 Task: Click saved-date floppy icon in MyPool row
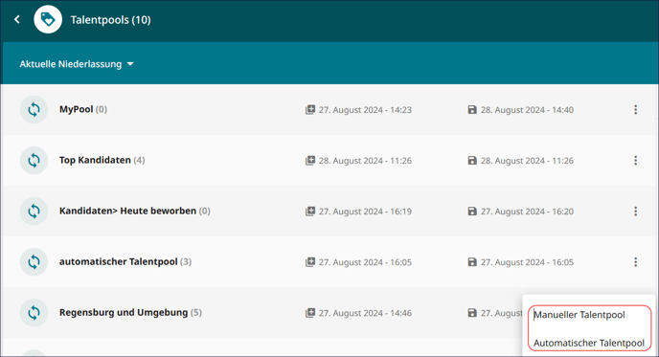[472, 110]
